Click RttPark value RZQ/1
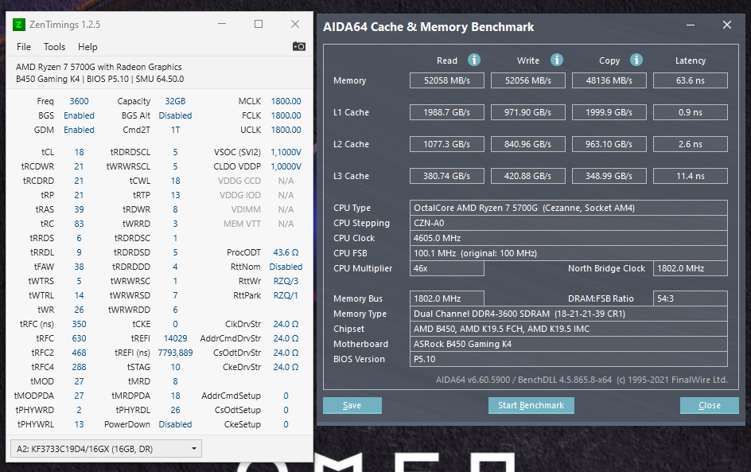This screenshot has height=472, width=751. tap(286, 295)
